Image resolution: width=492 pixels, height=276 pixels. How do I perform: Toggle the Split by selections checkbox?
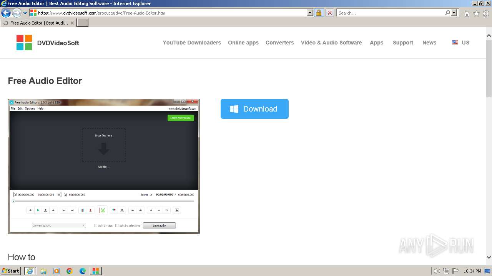click(117, 225)
